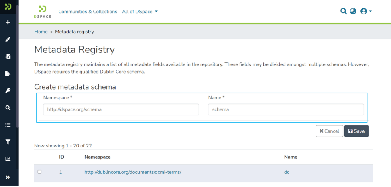
Task: Open the user profile dropdown menu
Action: (x=366, y=11)
